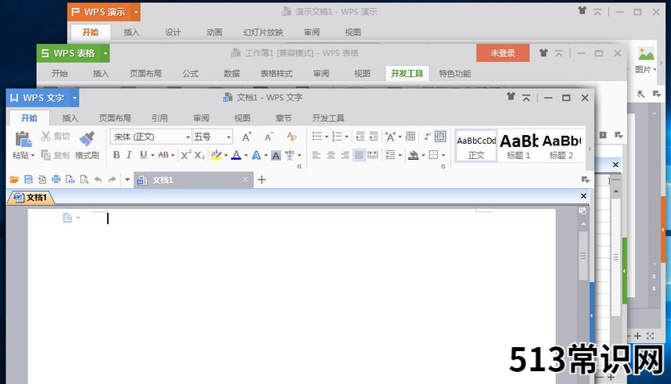Click the WPS 文字 logo button
The height and width of the screenshot is (384, 671).
38,98
